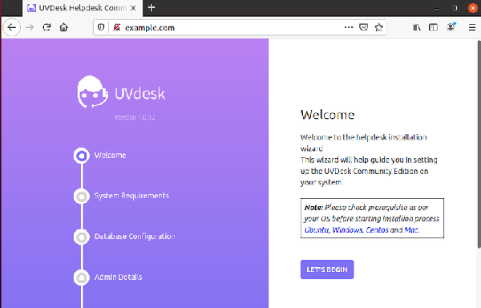The height and width of the screenshot is (308, 481).
Task: Bookmark this page with star
Action: [x=379, y=27]
